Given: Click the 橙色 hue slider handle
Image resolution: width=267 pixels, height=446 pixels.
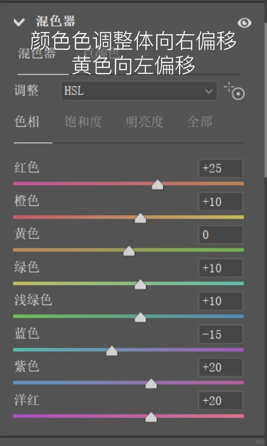Looking at the screenshot, I should [x=140, y=218].
